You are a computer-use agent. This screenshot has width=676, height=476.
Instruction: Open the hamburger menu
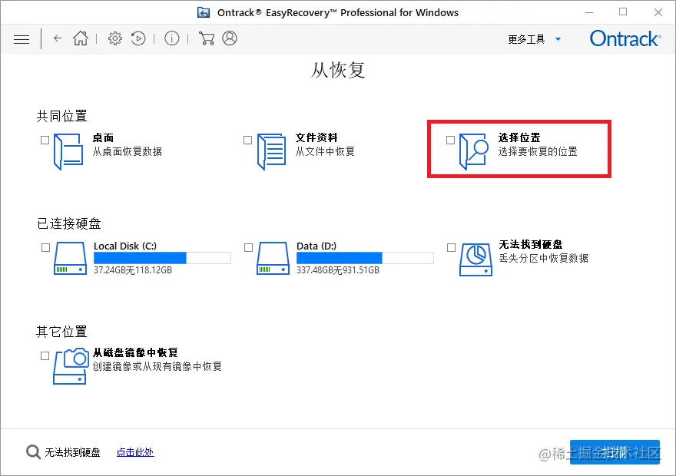(22, 40)
